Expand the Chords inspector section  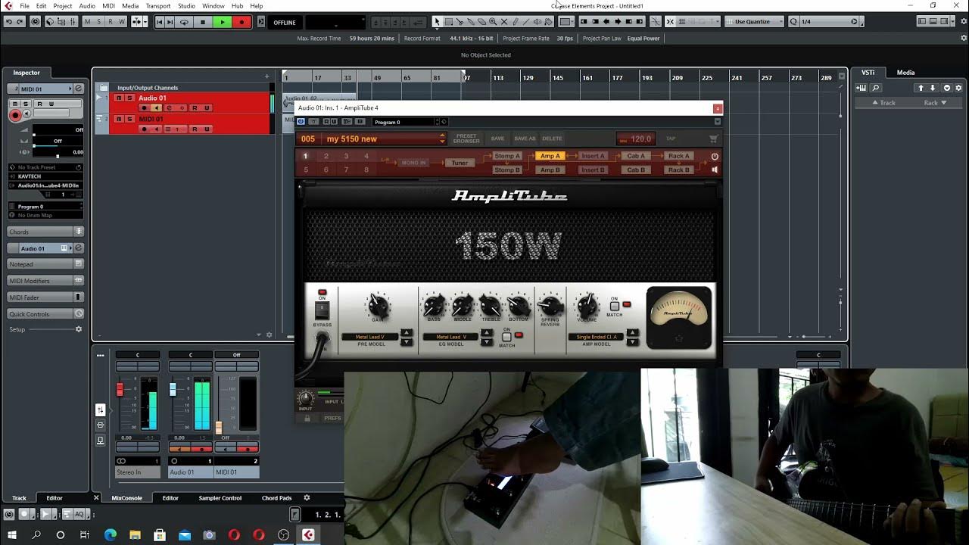(x=45, y=232)
